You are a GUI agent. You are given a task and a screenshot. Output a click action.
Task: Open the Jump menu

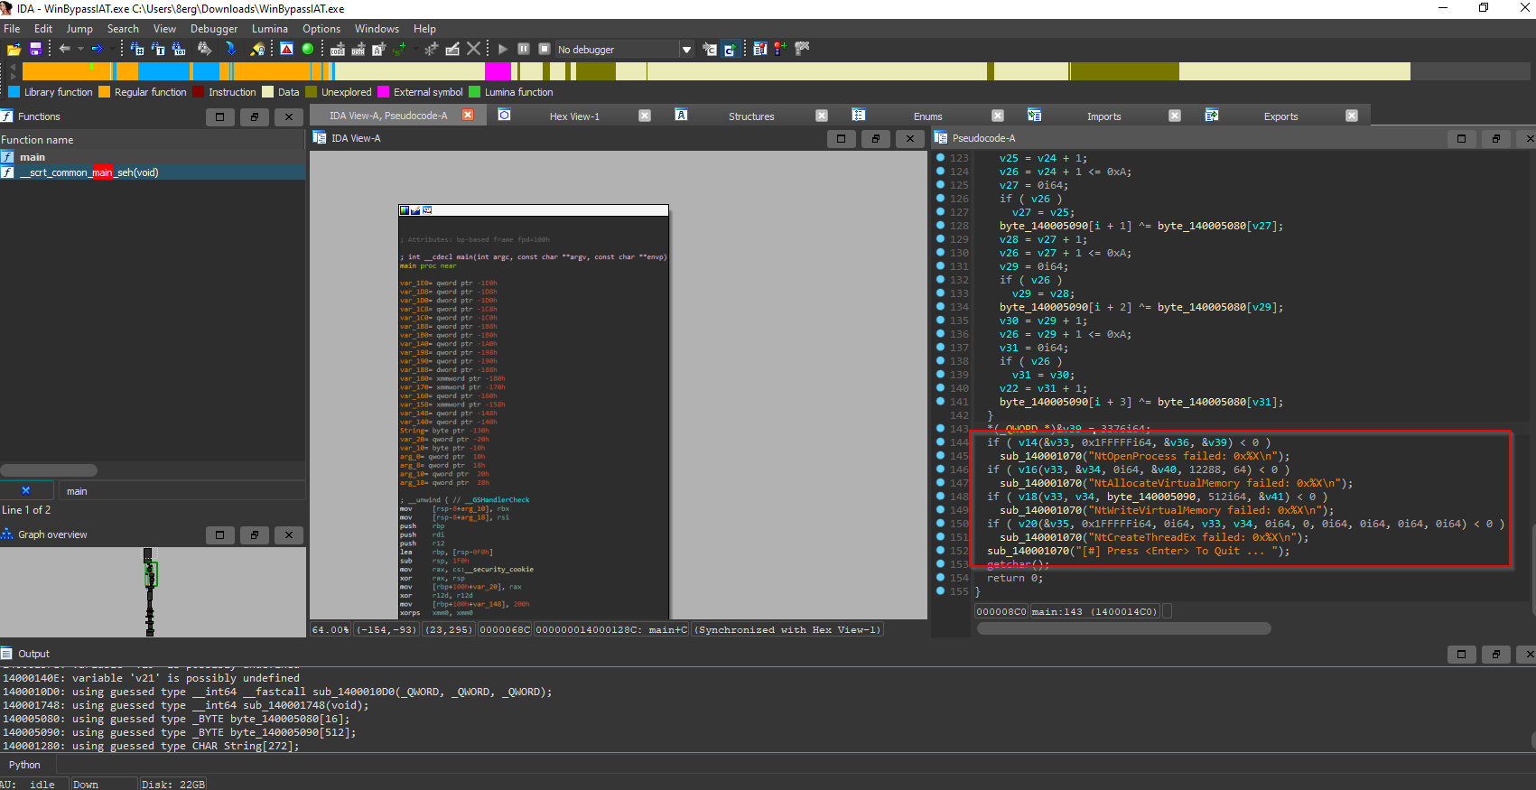point(79,29)
